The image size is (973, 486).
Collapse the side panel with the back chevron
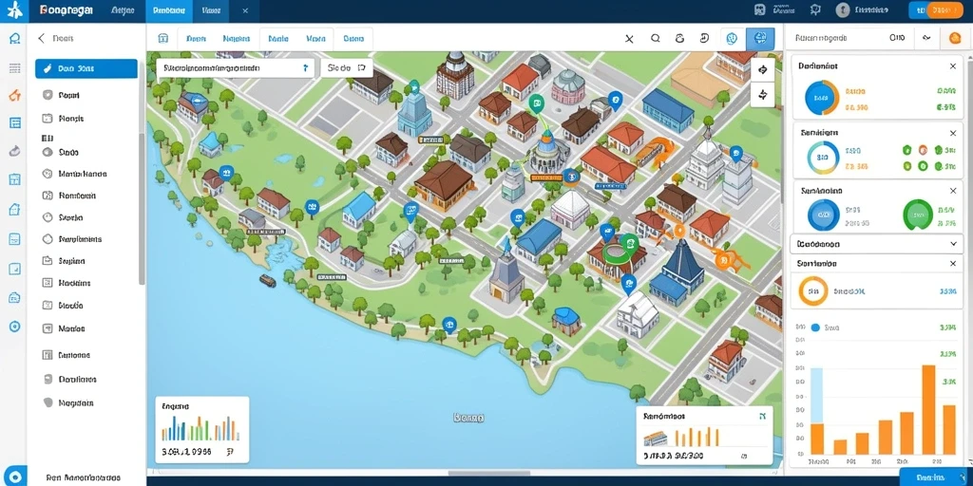41,38
